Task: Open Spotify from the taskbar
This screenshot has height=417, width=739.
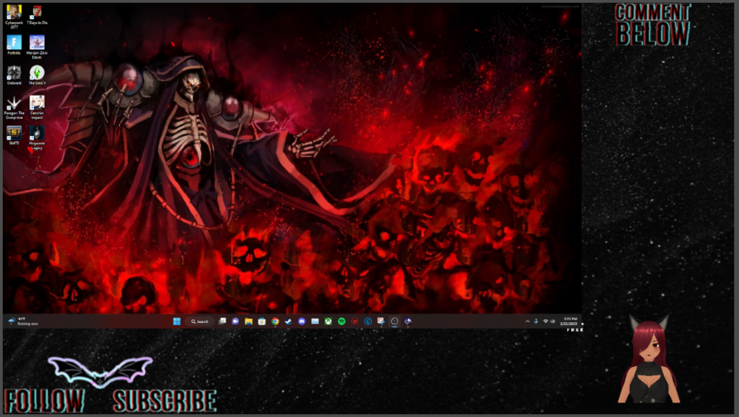Action: click(341, 321)
